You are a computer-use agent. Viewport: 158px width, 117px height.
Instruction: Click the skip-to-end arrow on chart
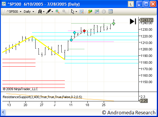133,21
